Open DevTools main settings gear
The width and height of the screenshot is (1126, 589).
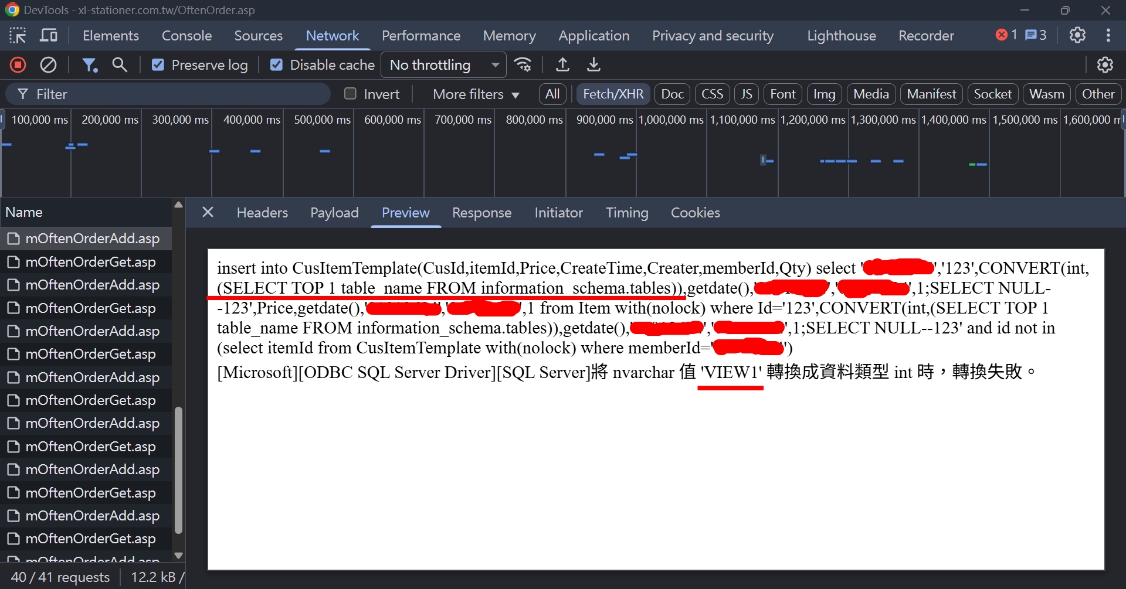point(1077,36)
